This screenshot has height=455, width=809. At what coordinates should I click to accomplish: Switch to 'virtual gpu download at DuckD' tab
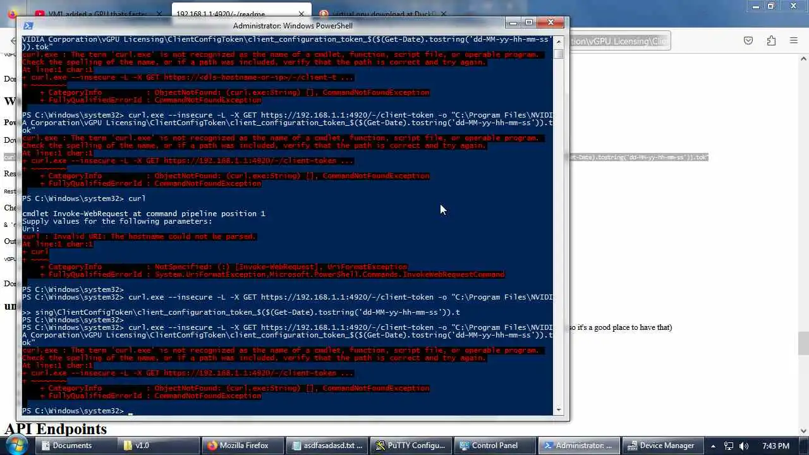[384, 14]
